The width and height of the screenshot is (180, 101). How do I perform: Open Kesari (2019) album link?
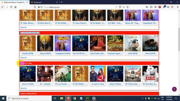[45, 53]
